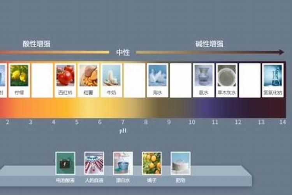The image size is (292, 195).
Task: Pick the battery acid card from tray
Action: pyautogui.click(x=65, y=167)
